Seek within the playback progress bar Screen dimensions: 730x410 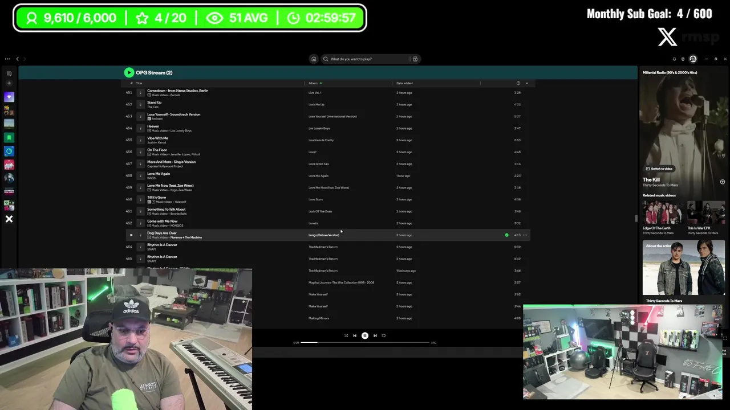tap(365, 342)
